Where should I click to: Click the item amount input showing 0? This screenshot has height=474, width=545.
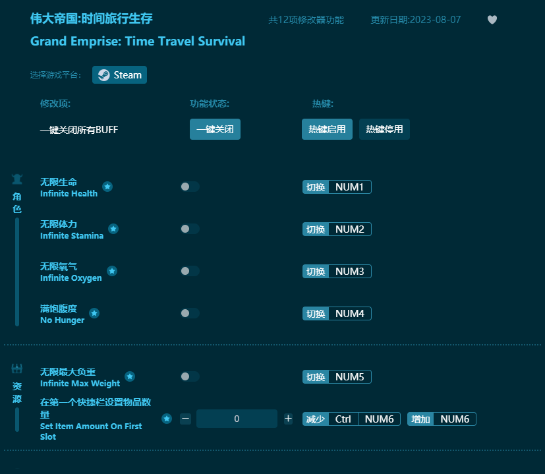237,419
